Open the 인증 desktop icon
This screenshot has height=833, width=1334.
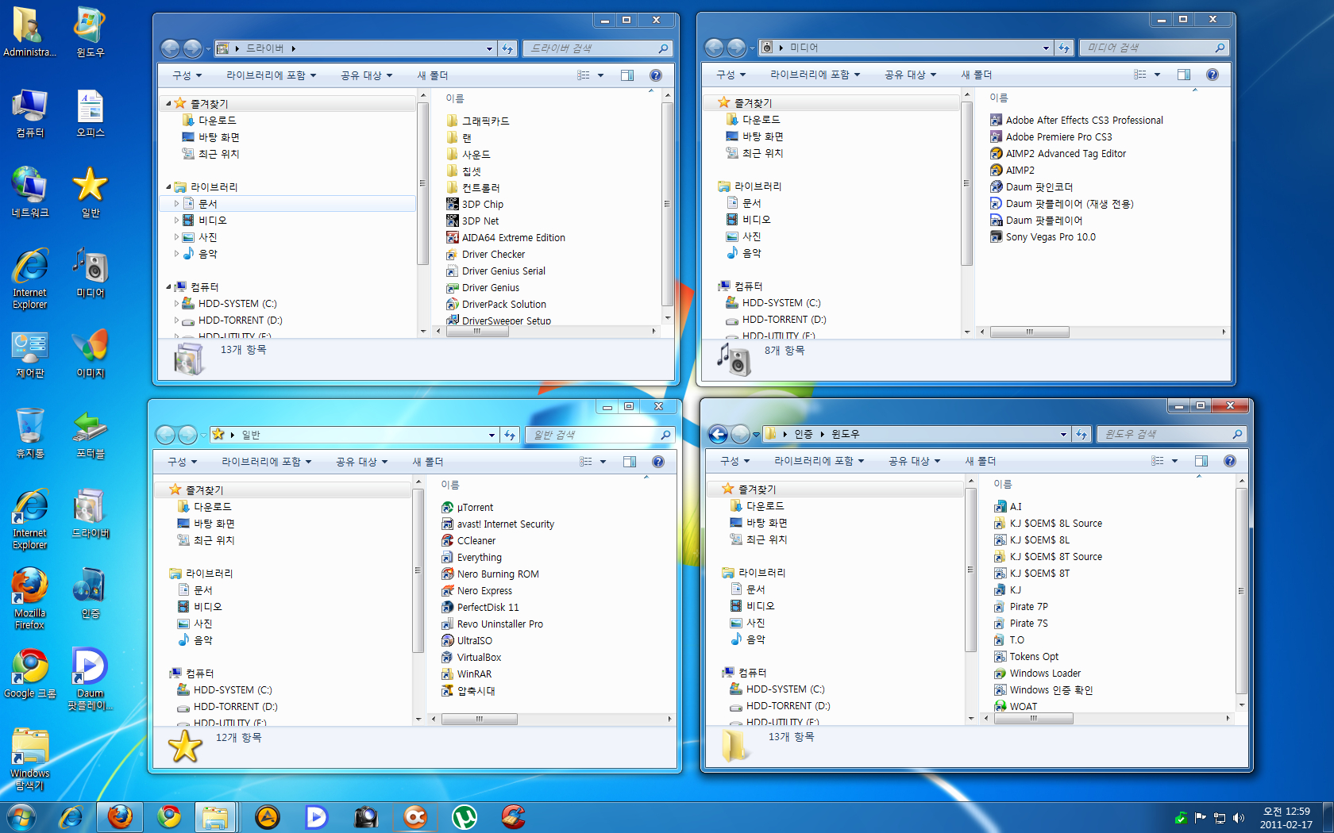click(90, 593)
